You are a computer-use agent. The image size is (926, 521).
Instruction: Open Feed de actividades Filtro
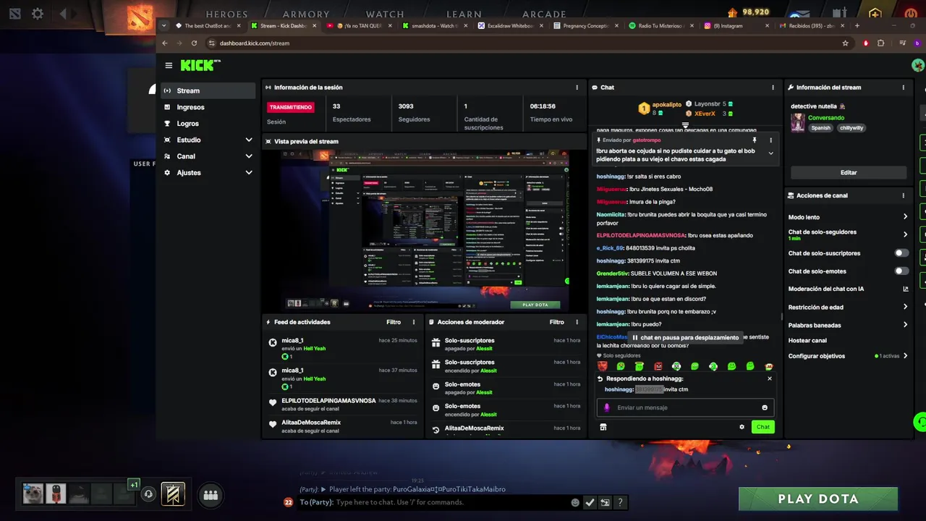(x=394, y=322)
